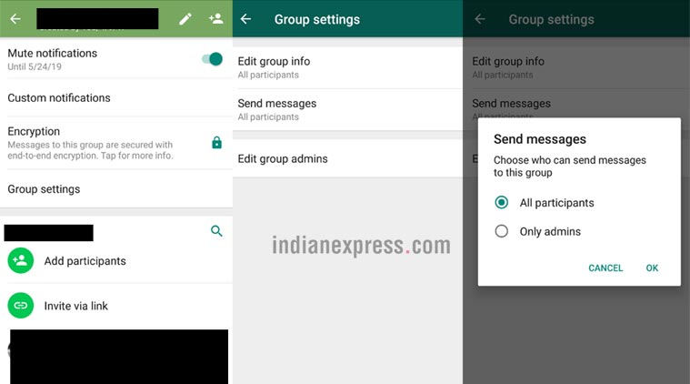Open Edit group admins
The height and width of the screenshot is (384, 690).
point(283,159)
